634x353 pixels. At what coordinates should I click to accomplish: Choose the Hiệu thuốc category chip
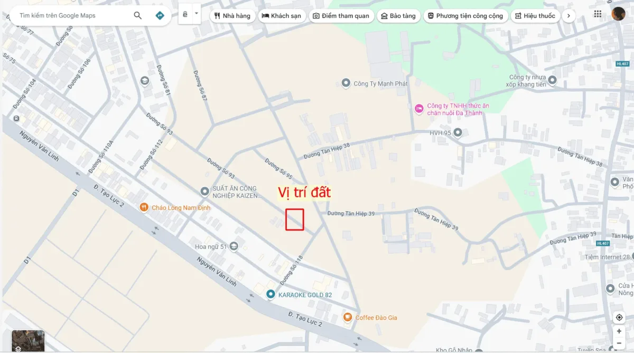535,16
